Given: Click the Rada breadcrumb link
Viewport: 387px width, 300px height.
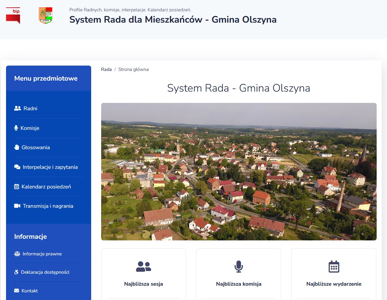Looking at the screenshot, I should (x=107, y=69).
